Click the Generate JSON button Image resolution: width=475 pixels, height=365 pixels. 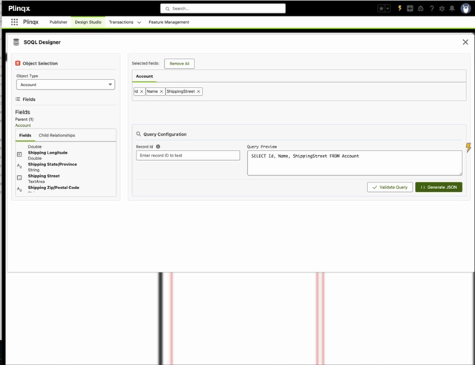(439, 187)
